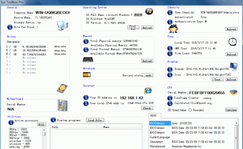This screenshot has width=243, height=149.
Task: Click the info icon beside Local IPv6 Addr
Action: pos(86,103)
